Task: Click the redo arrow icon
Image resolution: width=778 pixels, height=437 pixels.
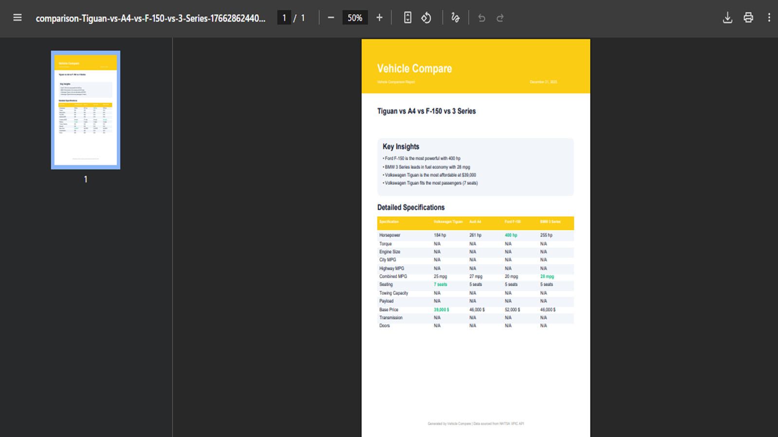Action: point(500,18)
